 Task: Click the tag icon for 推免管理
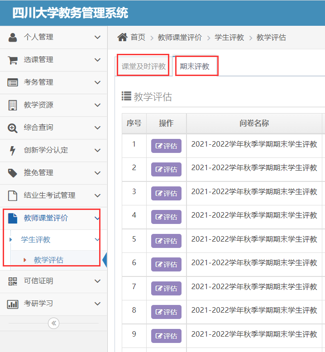pyautogui.click(x=13, y=173)
